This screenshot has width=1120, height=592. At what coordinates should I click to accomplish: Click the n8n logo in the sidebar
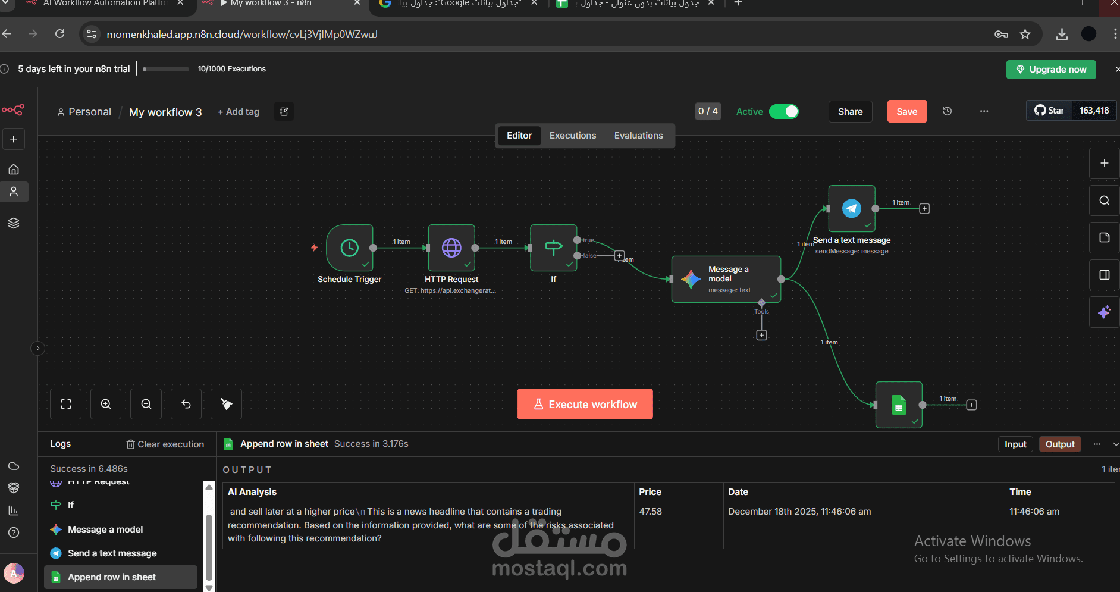pos(13,110)
